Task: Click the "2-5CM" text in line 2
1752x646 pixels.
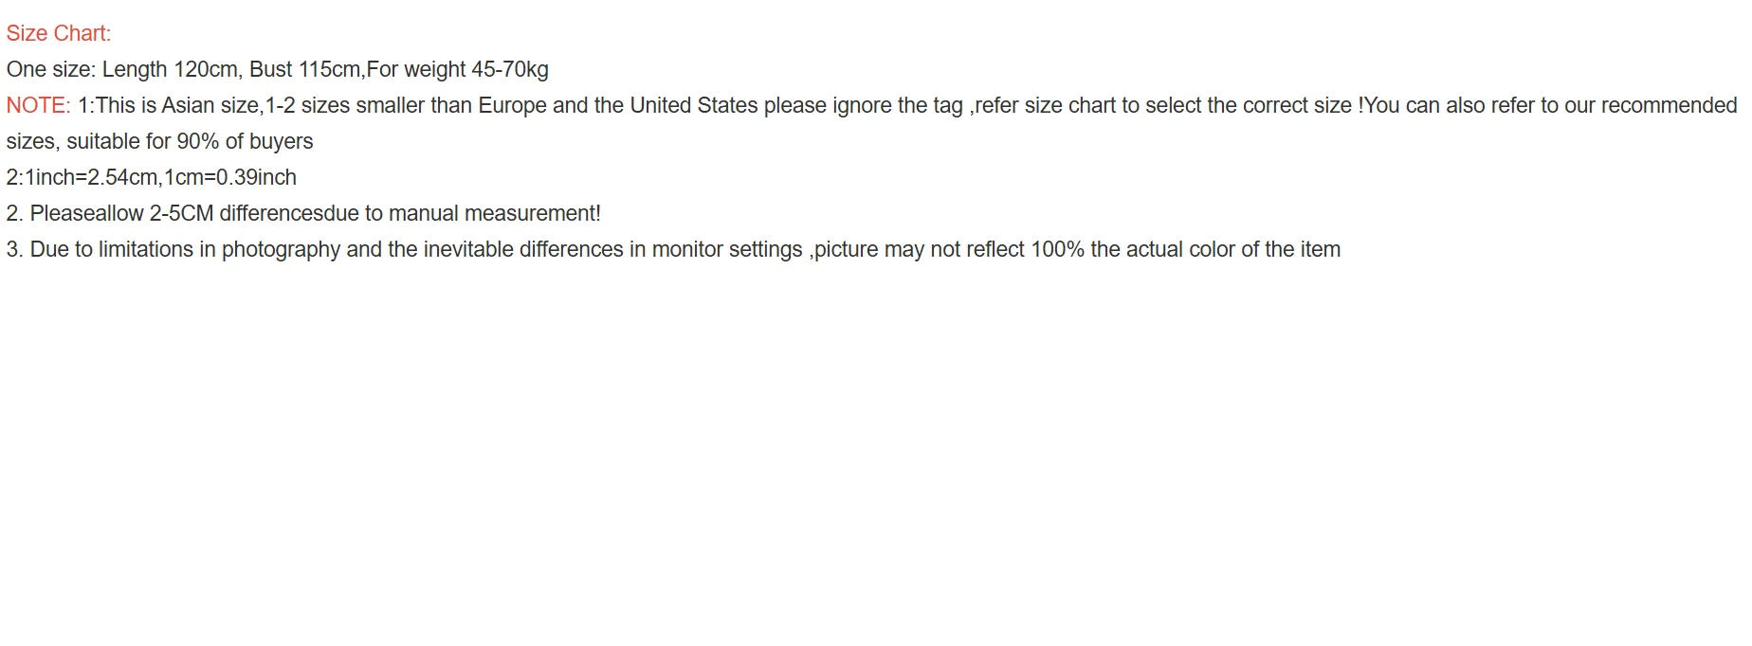Action: click(x=181, y=213)
